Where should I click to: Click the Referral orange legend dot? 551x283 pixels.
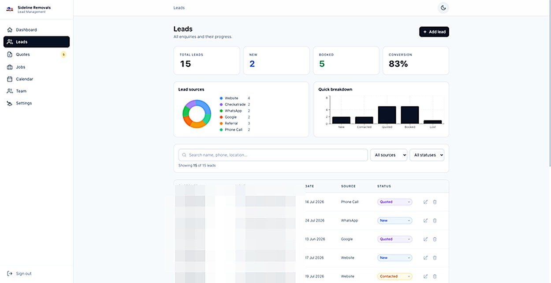(221, 123)
